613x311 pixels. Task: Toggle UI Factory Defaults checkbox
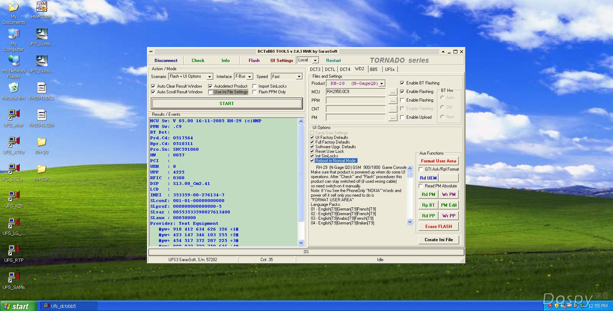tap(312, 138)
